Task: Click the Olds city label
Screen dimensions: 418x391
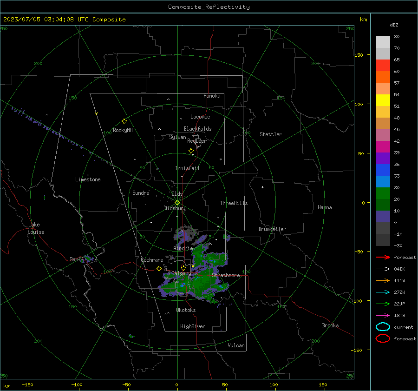Action: point(177,194)
